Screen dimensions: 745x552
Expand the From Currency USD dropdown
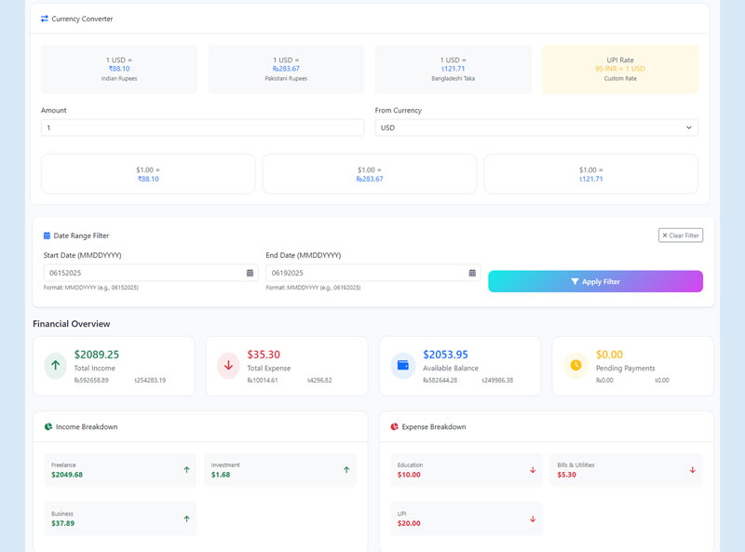[x=536, y=128]
